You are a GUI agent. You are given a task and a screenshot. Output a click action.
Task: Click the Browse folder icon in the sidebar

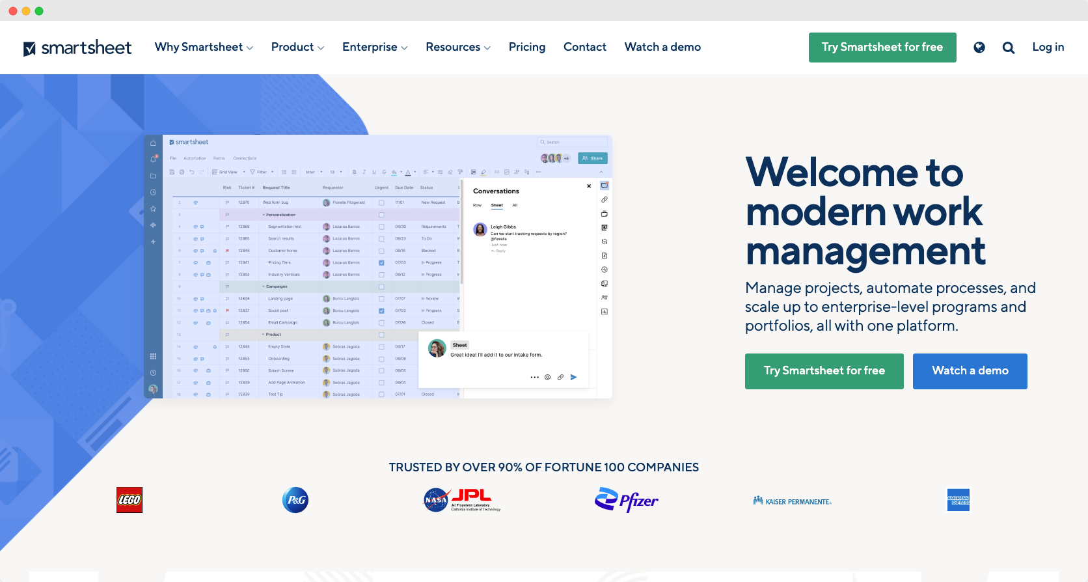point(153,176)
